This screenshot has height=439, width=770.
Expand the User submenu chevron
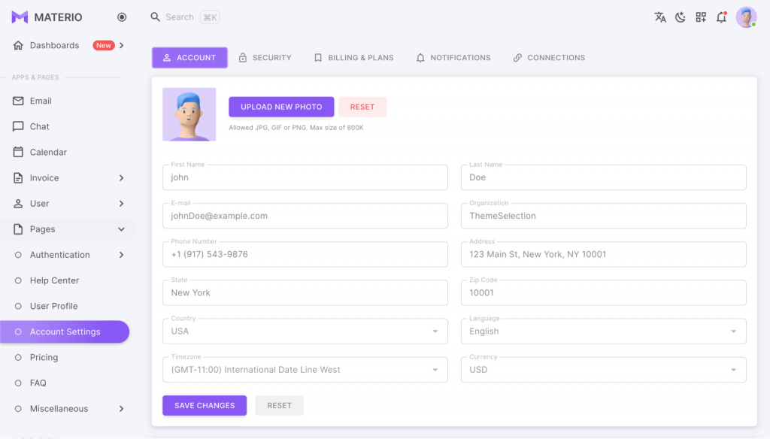[x=121, y=203]
